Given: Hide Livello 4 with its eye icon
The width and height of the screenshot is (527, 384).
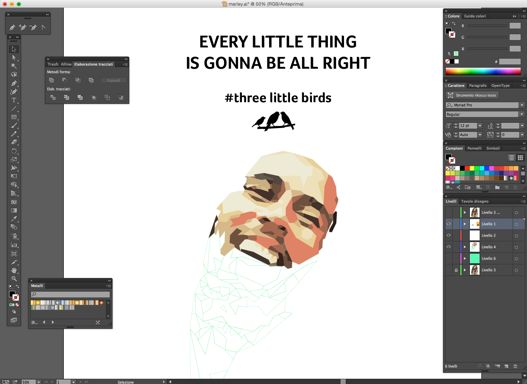Looking at the screenshot, I should pyautogui.click(x=449, y=247).
